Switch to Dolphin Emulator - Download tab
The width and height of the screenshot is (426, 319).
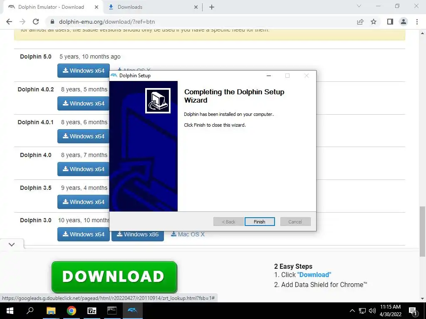click(x=51, y=7)
